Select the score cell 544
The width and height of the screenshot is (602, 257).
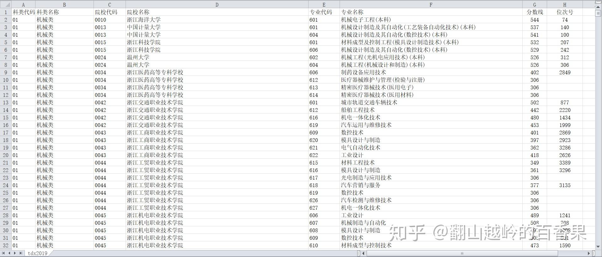[535, 19]
